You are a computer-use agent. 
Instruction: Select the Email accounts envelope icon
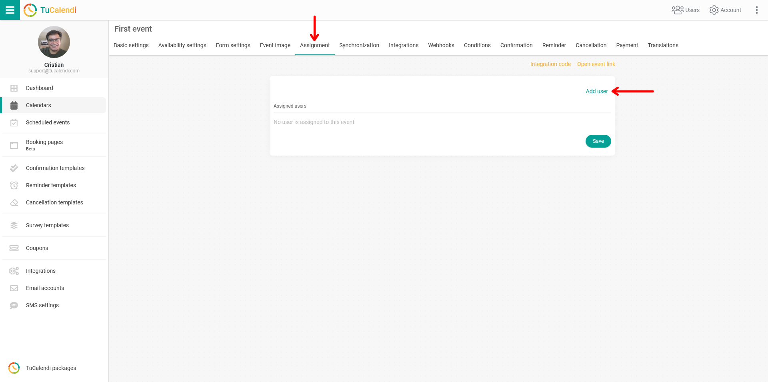14,288
